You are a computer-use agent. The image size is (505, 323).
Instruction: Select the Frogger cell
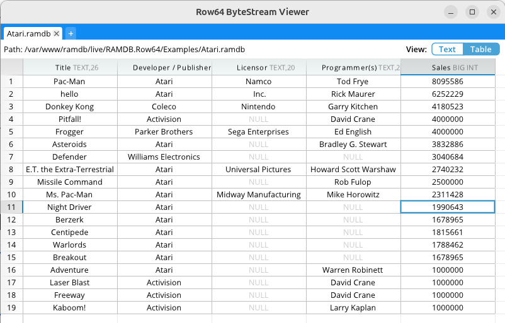pos(71,131)
